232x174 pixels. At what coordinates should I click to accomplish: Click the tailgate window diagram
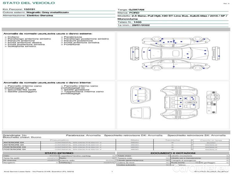[140, 114]
